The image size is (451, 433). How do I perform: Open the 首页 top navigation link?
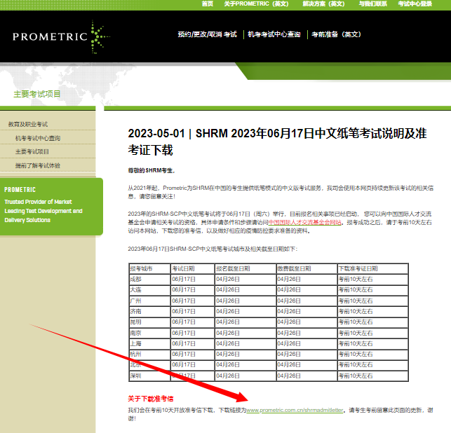click(208, 4)
